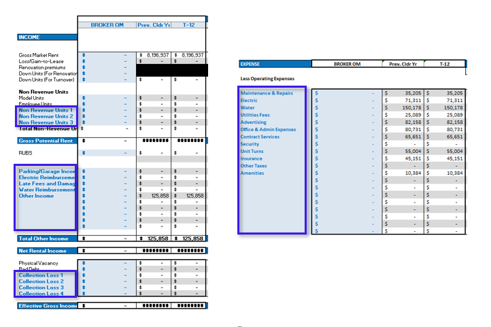Select the Down Units (For Turnover) label
Image resolution: width=491 pixels, height=327 pixels.
pos(46,80)
